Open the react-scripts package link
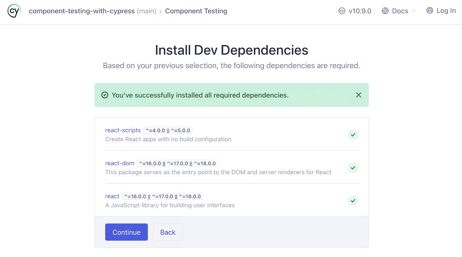The image size is (462, 257). pyautogui.click(x=123, y=130)
